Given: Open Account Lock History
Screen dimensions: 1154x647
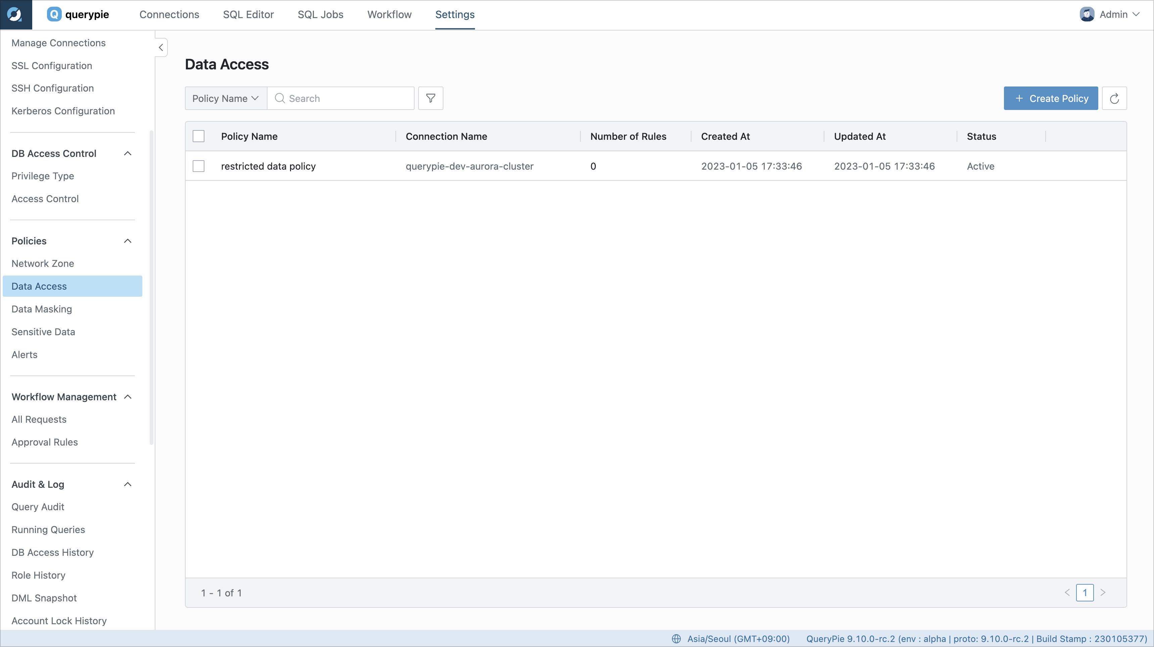Looking at the screenshot, I should click(x=59, y=621).
